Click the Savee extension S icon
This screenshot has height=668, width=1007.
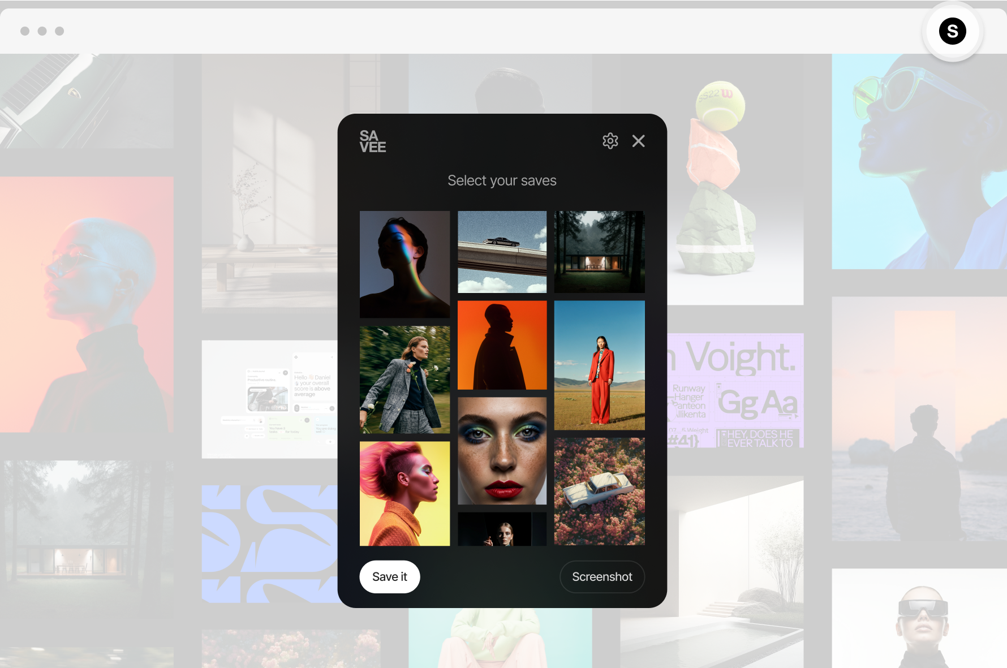pos(952,31)
